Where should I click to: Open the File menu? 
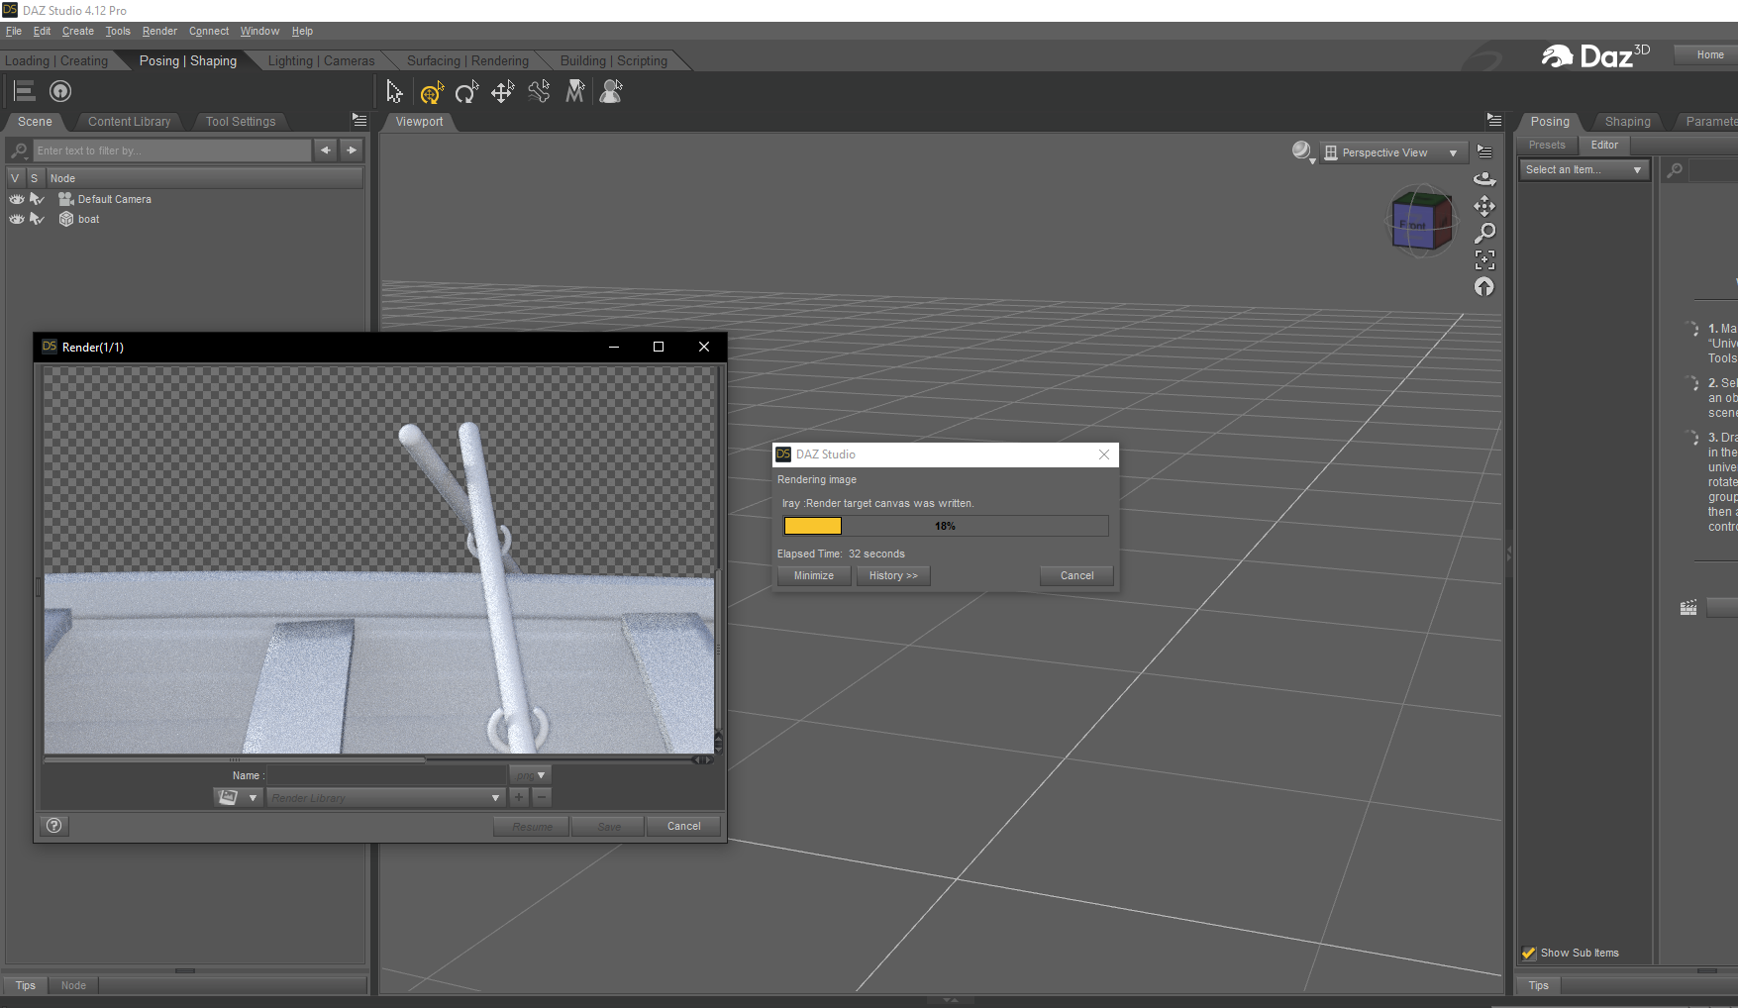tap(14, 31)
